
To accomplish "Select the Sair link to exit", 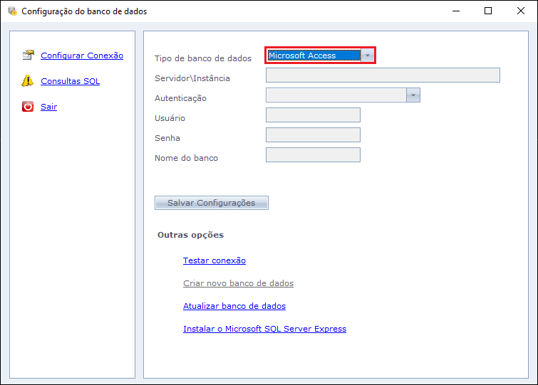I will click(x=48, y=107).
